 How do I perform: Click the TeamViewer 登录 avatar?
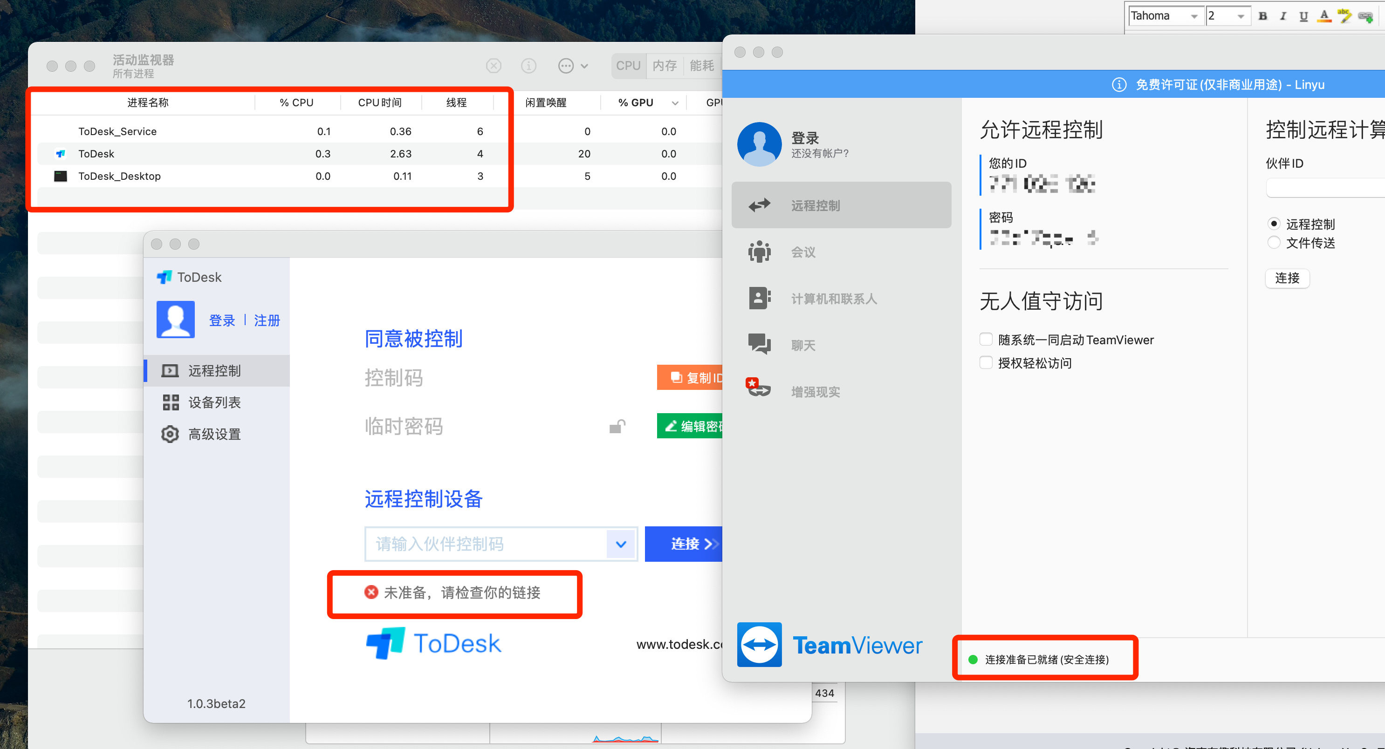(x=759, y=144)
